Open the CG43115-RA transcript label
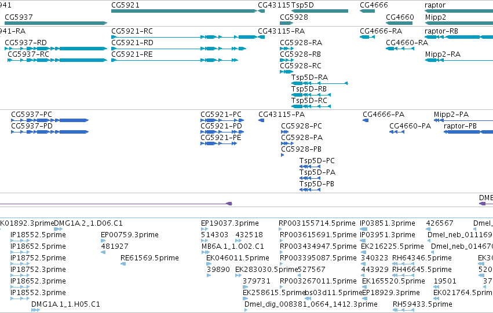Screen dimensions: 493x313 point(282,31)
